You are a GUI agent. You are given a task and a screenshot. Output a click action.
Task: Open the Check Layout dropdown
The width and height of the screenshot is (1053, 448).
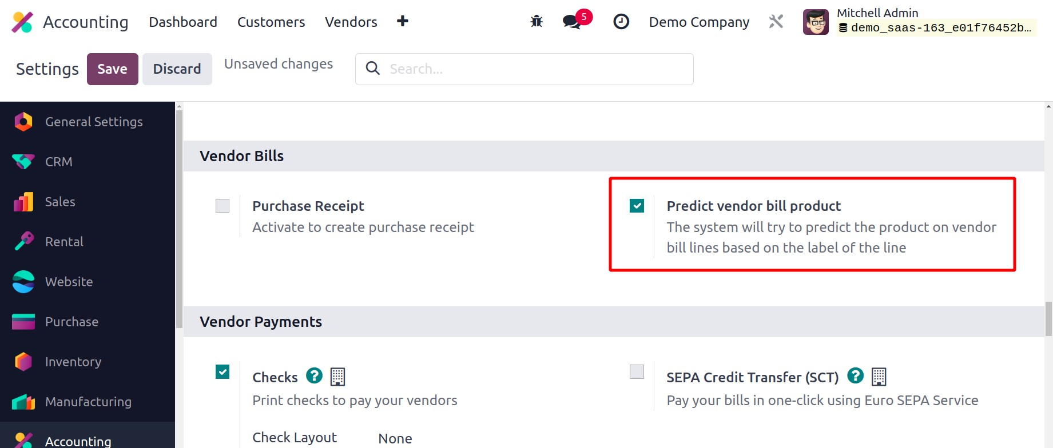(395, 438)
